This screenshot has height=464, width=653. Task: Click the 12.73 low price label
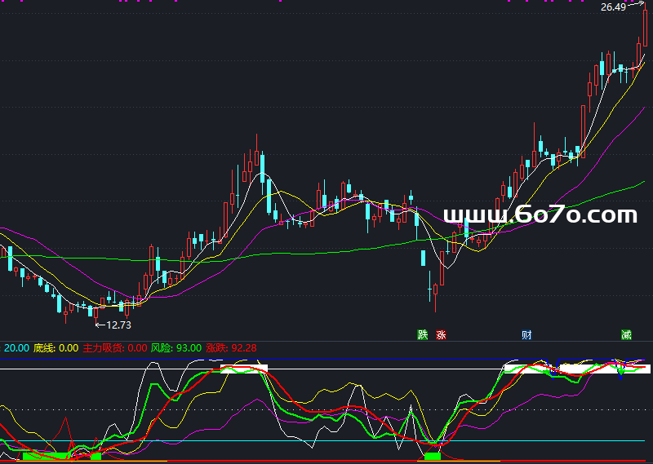pyautogui.click(x=118, y=325)
